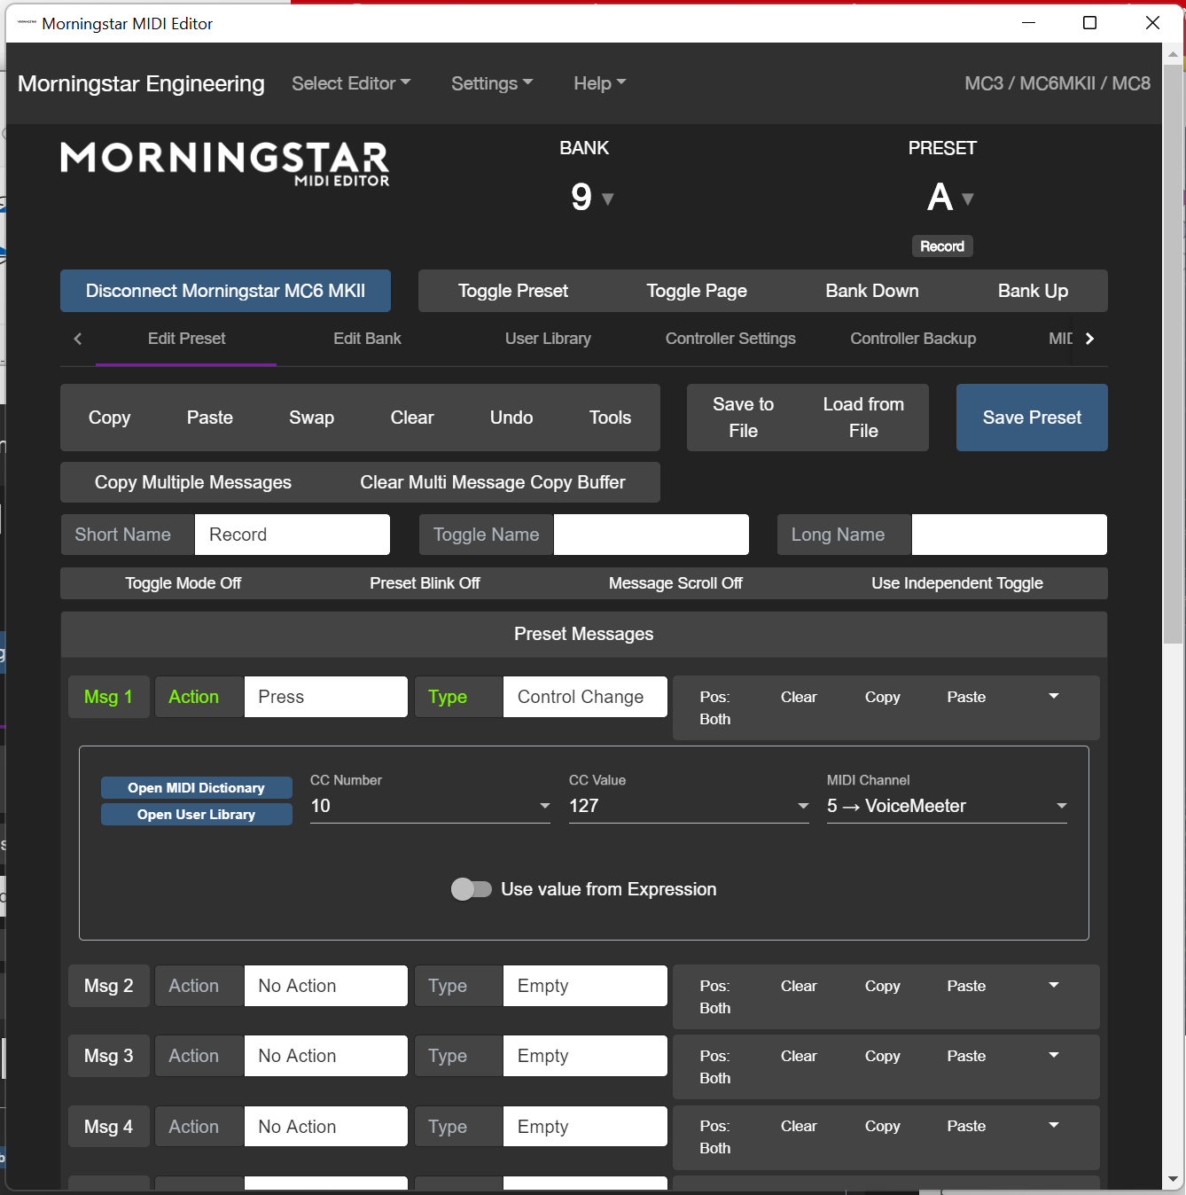Viewport: 1186px width, 1195px height.
Task: Expand the Msg 4 options arrow
Action: [x=1054, y=1125]
